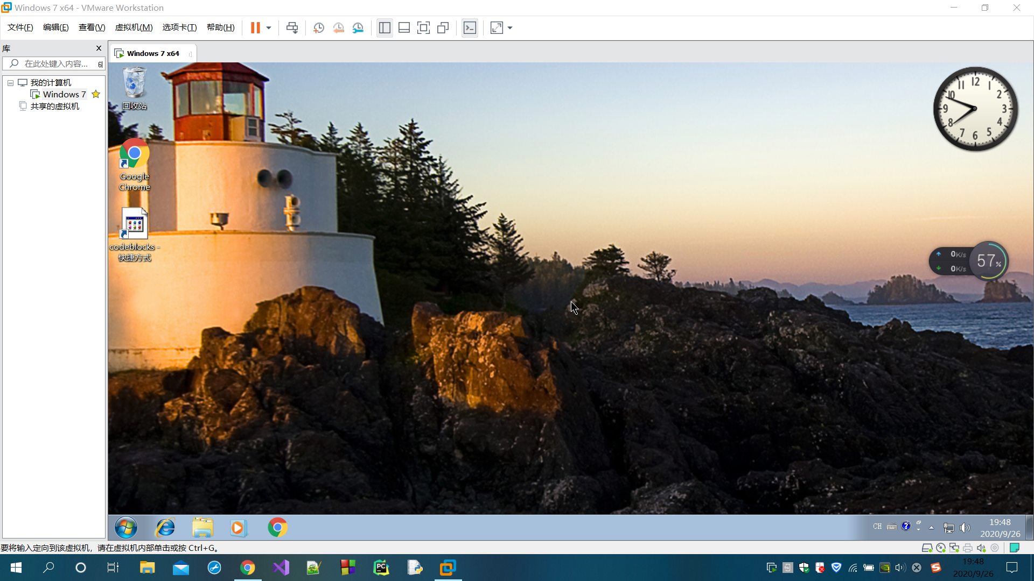Revert the VM to the previous snapshot

point(338,28)
